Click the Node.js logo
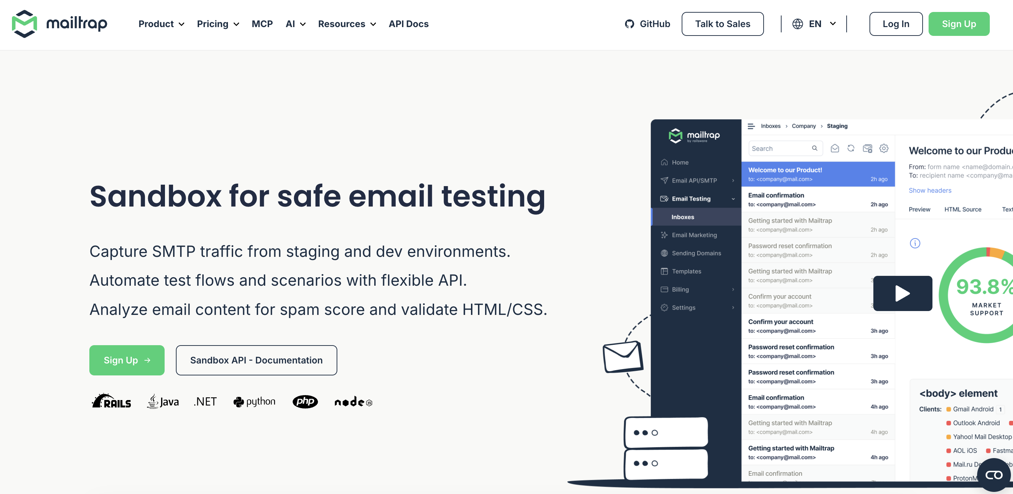The image size is (1013, 494). 353,401
